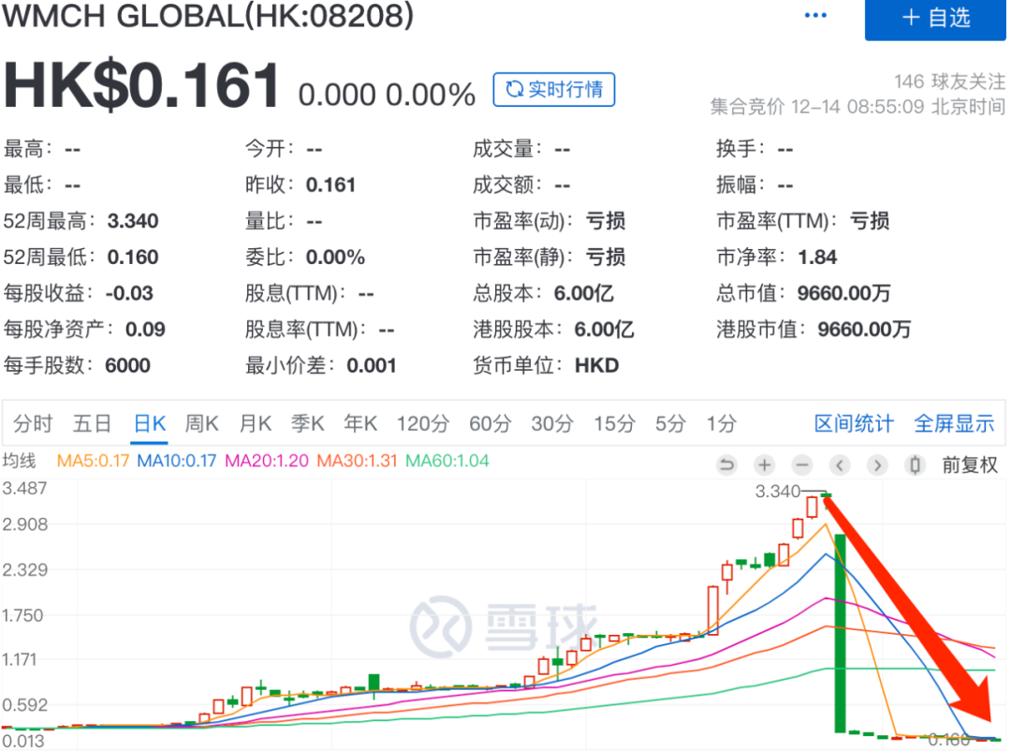This screenshot has width=1011, height=751.
Task: Zoom in chart with plus icon
Action: [x=765, y=464]
